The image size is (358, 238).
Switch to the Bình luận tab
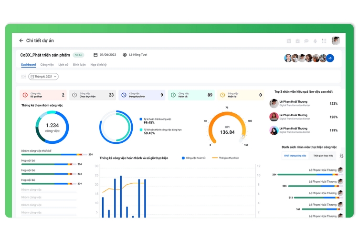coord(79,64)
